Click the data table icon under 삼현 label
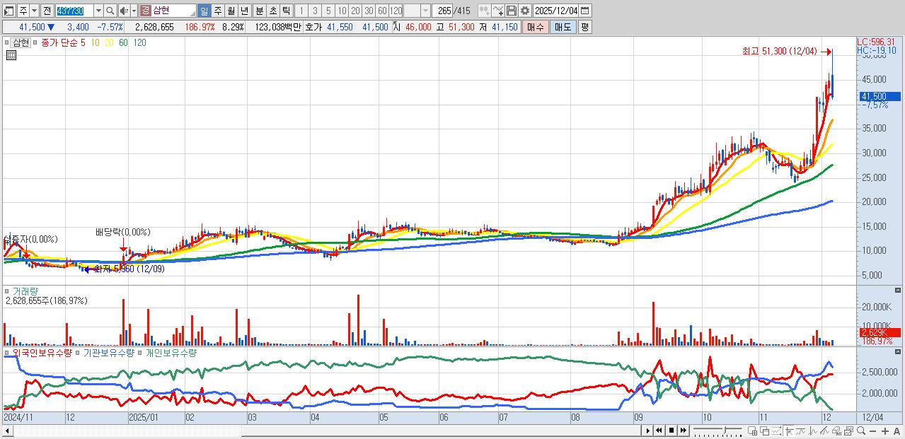 tap(11, 55)
